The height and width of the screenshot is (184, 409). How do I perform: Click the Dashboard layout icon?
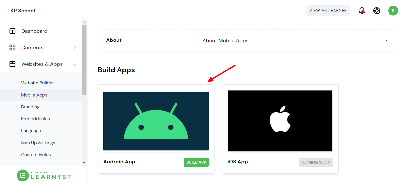pyautogui.click(x=12, y=31)
